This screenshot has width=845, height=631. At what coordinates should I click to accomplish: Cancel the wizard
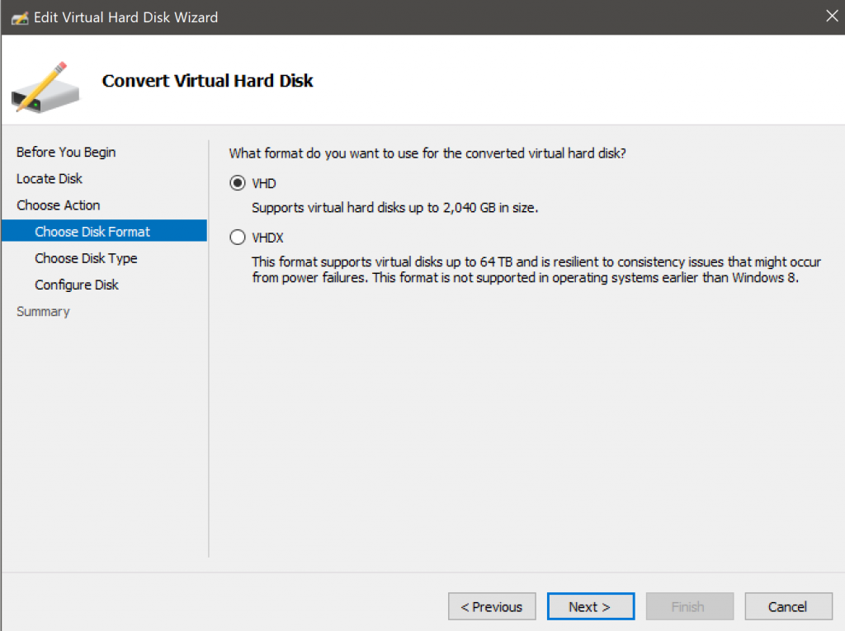[788, 607]
